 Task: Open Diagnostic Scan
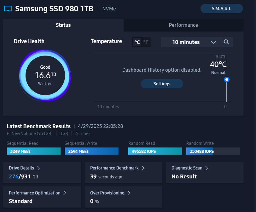click(x=205, y=172)
